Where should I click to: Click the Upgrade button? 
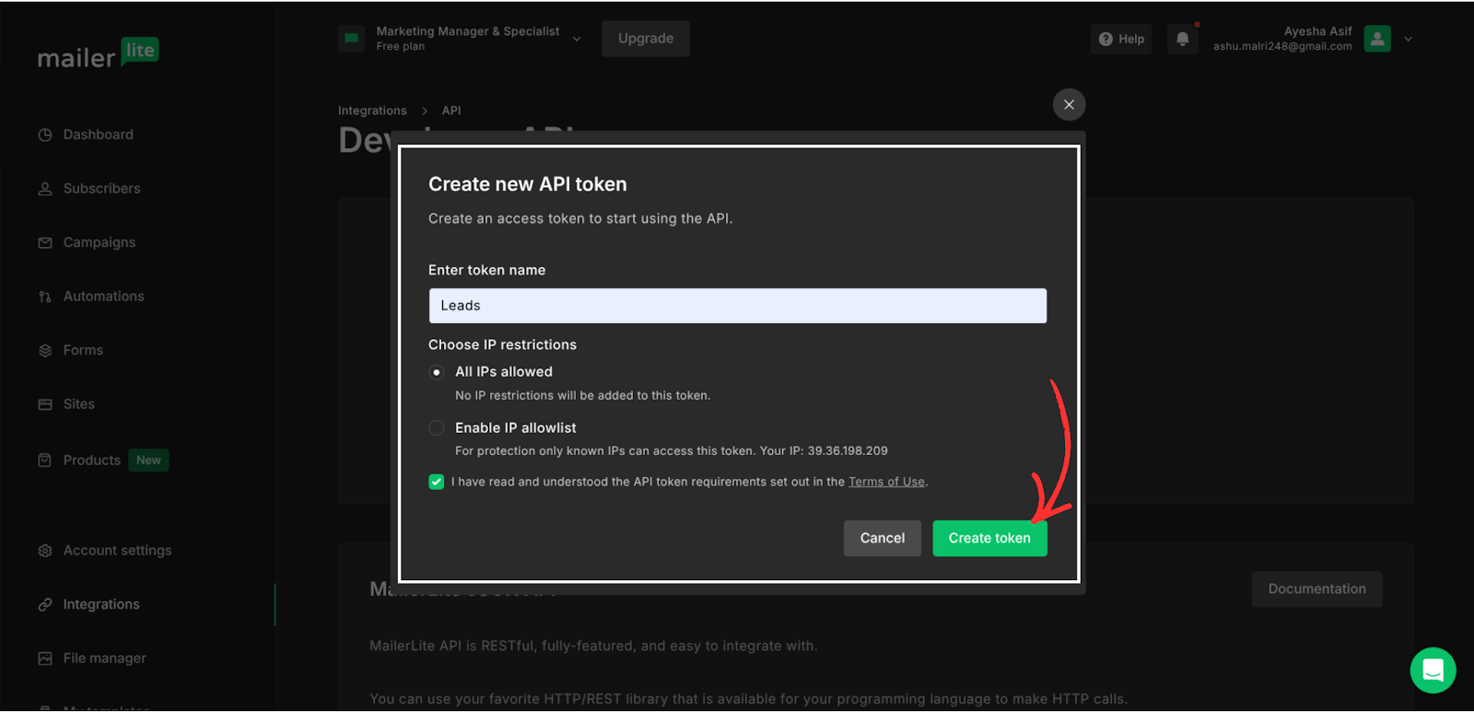click(646, 39)
